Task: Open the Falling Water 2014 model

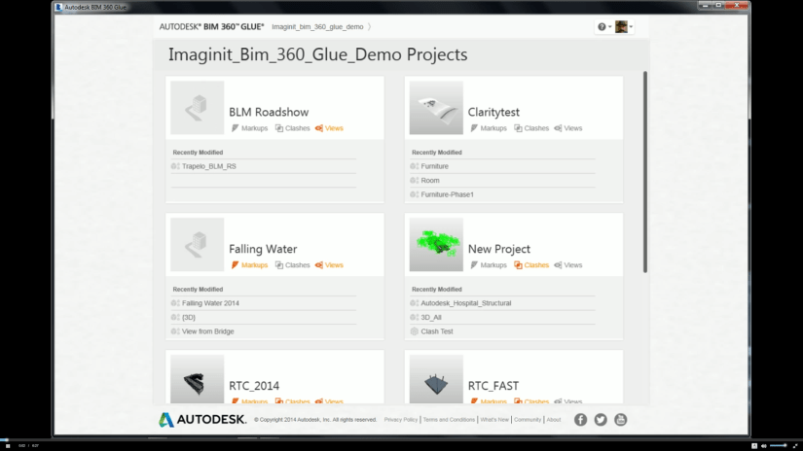Action: click(210, 303)
